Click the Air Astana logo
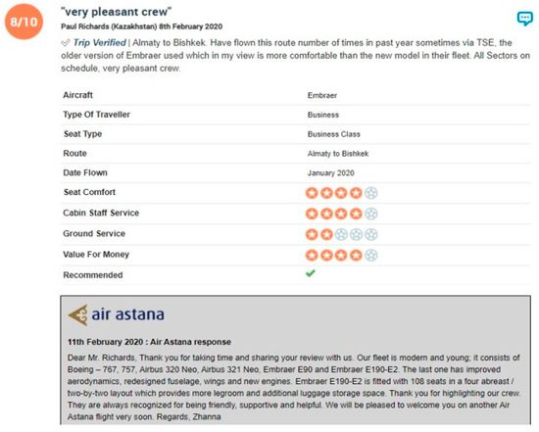The width and height of the screenshot is (539, 432). tap(117, 314)
